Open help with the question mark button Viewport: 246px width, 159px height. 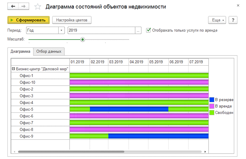pos(233,20)
